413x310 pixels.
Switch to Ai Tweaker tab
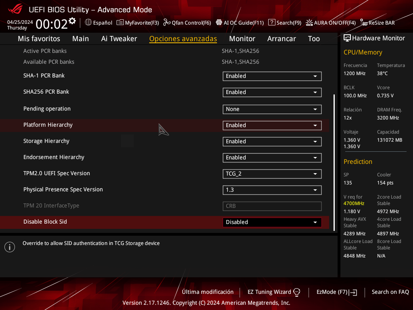coord(119,38)
